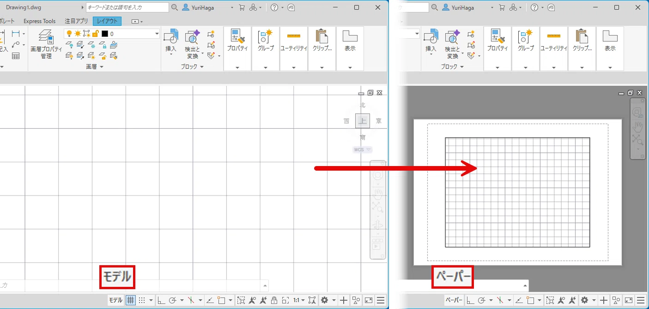Click the Layer Off icon in 画層 panel
649x309 pixels.
(69, 45)
